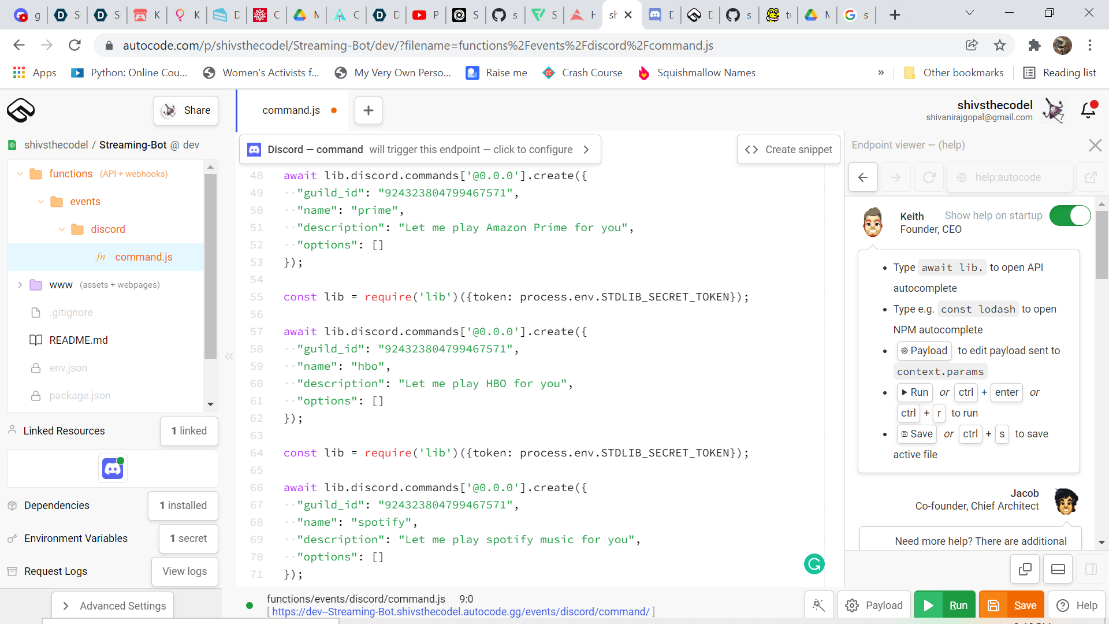Close the Endpoint viewer panel
The image size is (1109, 624).
1095,145
